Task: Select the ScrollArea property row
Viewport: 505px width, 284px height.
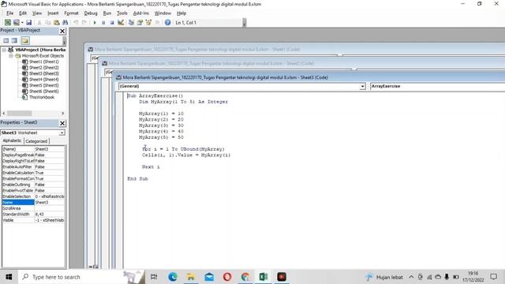Action: point(33,208)
